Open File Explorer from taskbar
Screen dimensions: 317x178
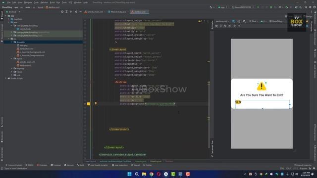point(144,174)
